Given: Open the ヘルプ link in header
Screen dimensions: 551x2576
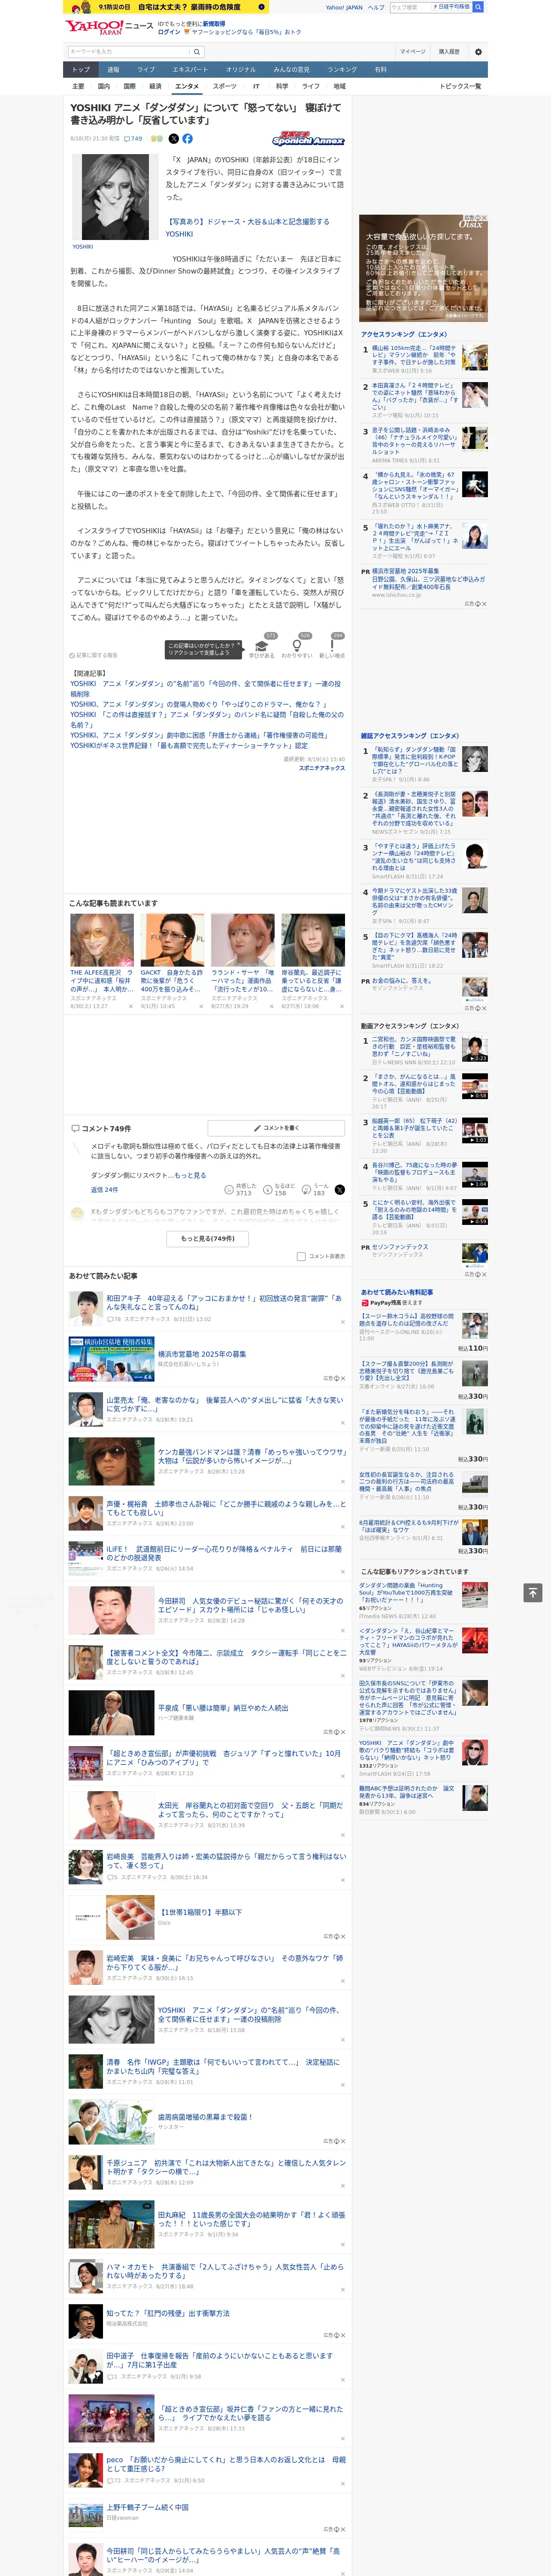Looking at the screenshot, I should [x=376, y=7].
